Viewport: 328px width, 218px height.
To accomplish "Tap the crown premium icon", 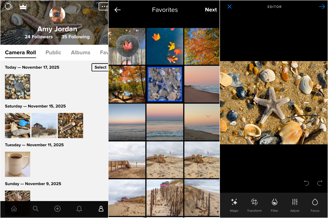I will pyautogui.click(x=23, y=6).
